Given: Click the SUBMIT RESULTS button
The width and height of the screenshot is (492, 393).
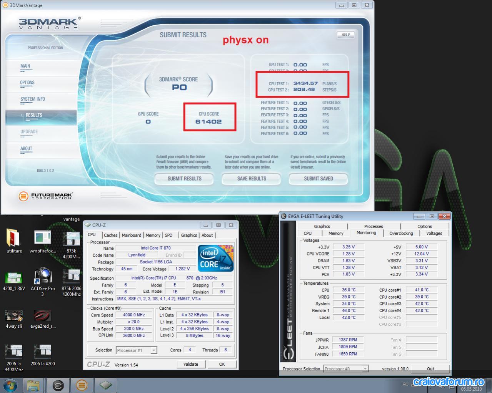Looking at the screenshot, I should coord(184,179).
